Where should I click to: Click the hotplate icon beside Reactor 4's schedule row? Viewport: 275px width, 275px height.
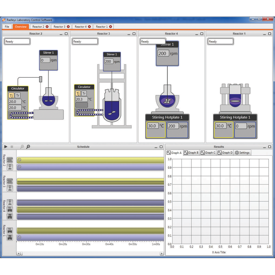tap(10, 209)
